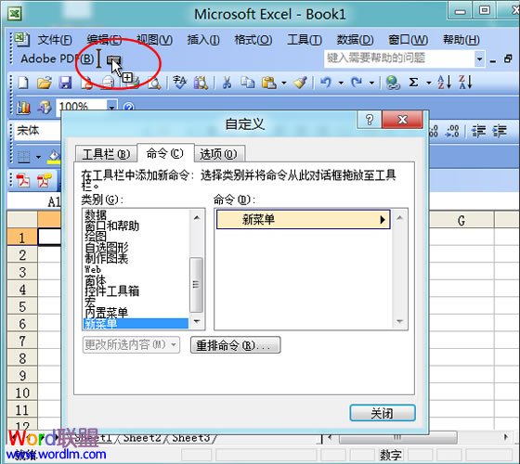520x464 pixels.
Task: Click the Cut scissors icon
Action: coord(227,83)
